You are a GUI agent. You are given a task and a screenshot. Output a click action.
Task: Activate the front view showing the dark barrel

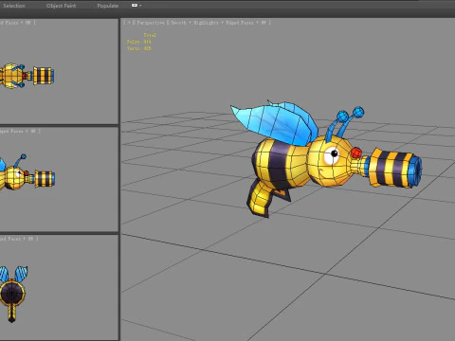click(x=13, y=294)
